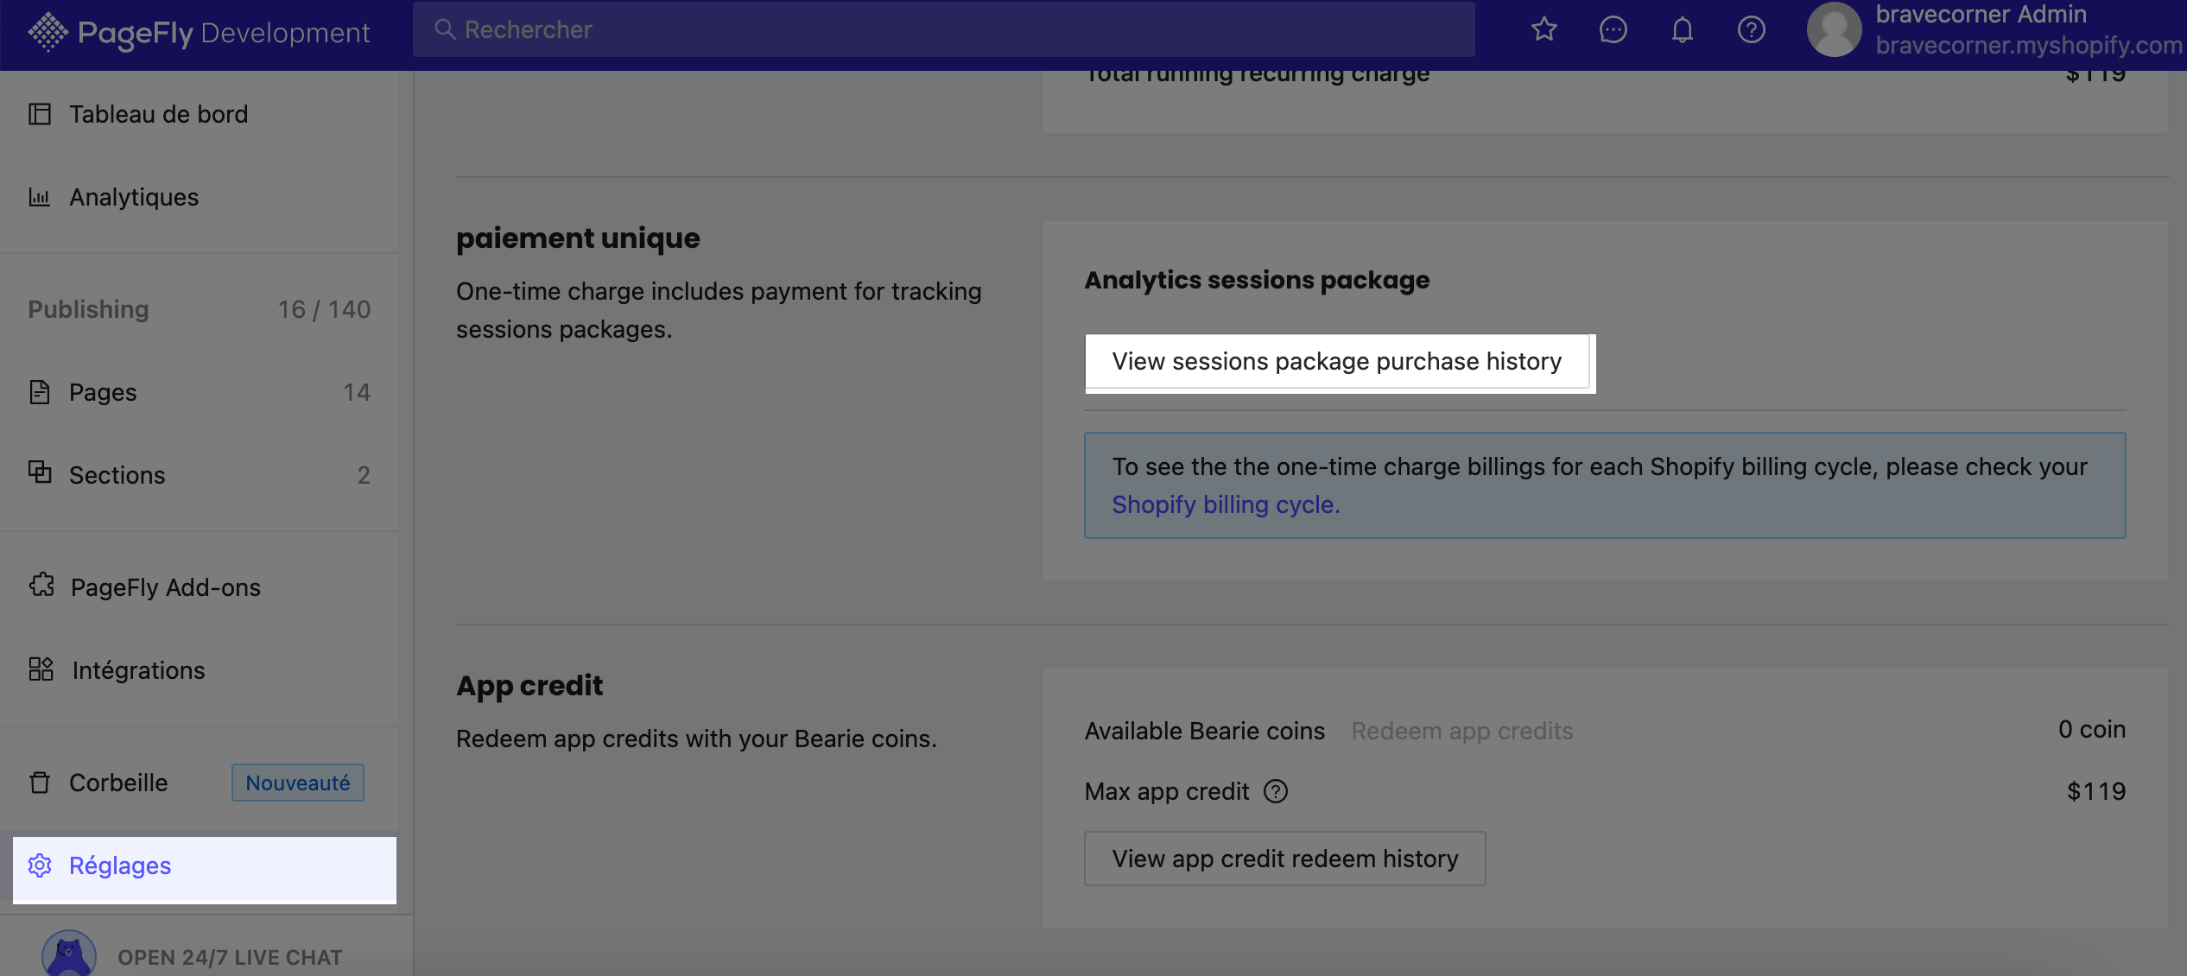Click the Max app credit $119 value

2096,791
